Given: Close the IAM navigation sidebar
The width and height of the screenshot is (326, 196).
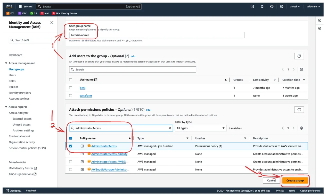Looking at the screenshot, I should click(x=52, y=23).
